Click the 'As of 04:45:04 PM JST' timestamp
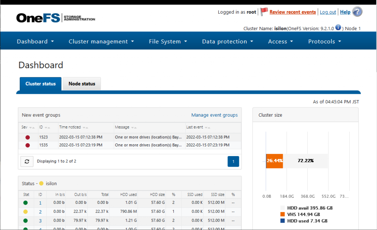 click(x=336, y=102)
